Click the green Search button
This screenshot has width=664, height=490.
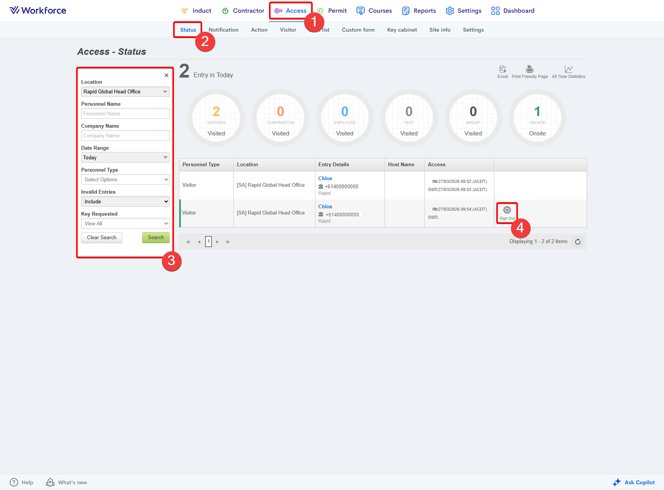(156, 238)
